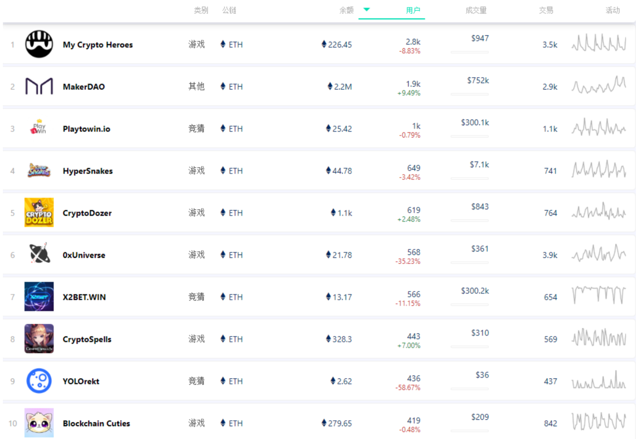Click activity sparkline for X2BET.WIN

[599, 294]
